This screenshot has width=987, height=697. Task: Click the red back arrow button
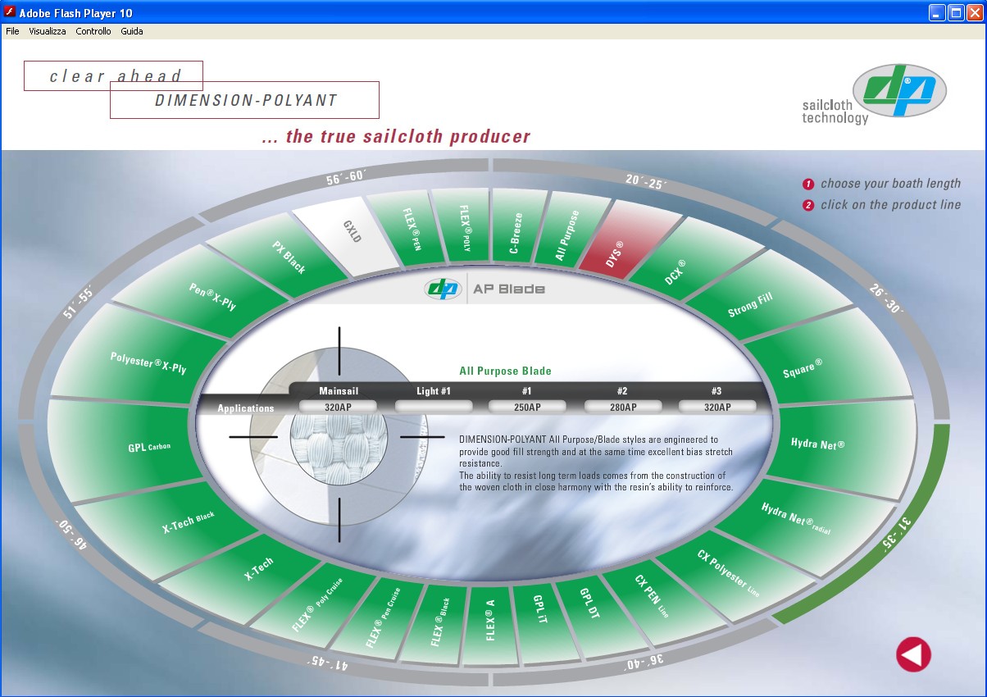(x=914, y=654)
